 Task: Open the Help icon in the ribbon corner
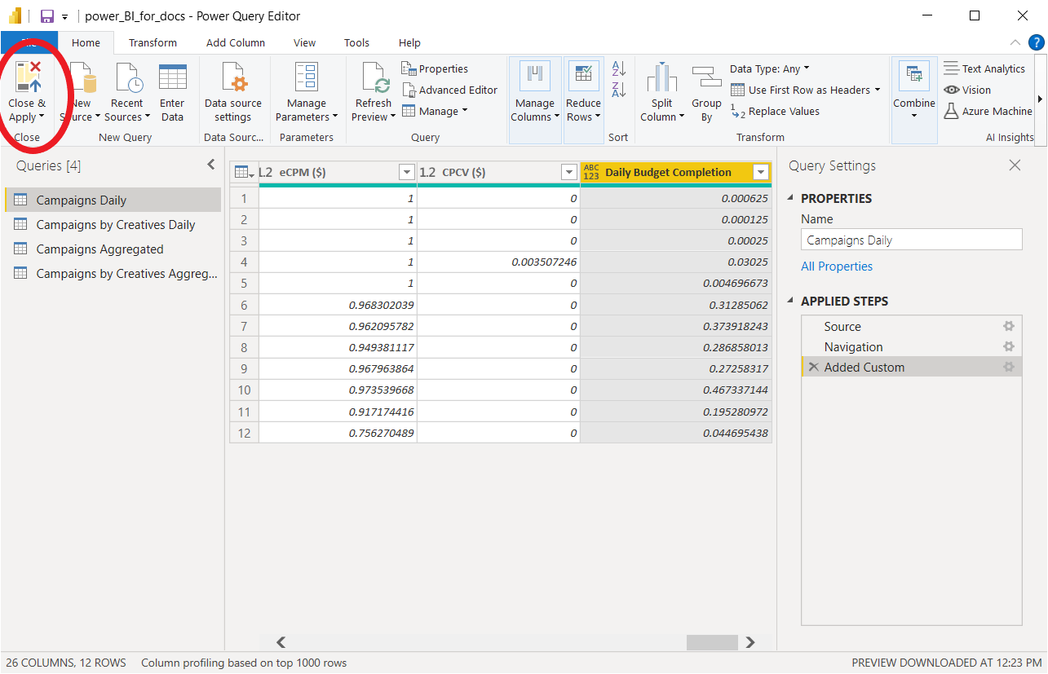tap(1036, 42)
